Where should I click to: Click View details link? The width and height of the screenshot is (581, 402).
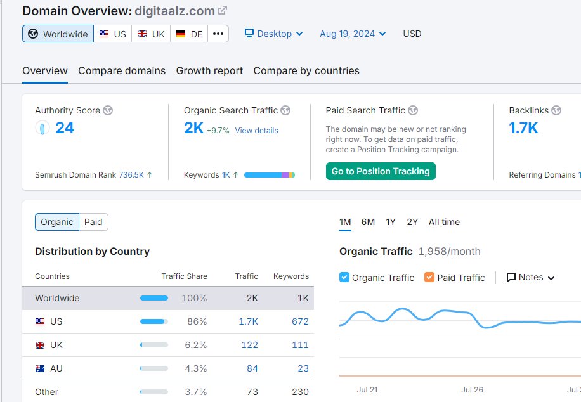coord(256,131)
